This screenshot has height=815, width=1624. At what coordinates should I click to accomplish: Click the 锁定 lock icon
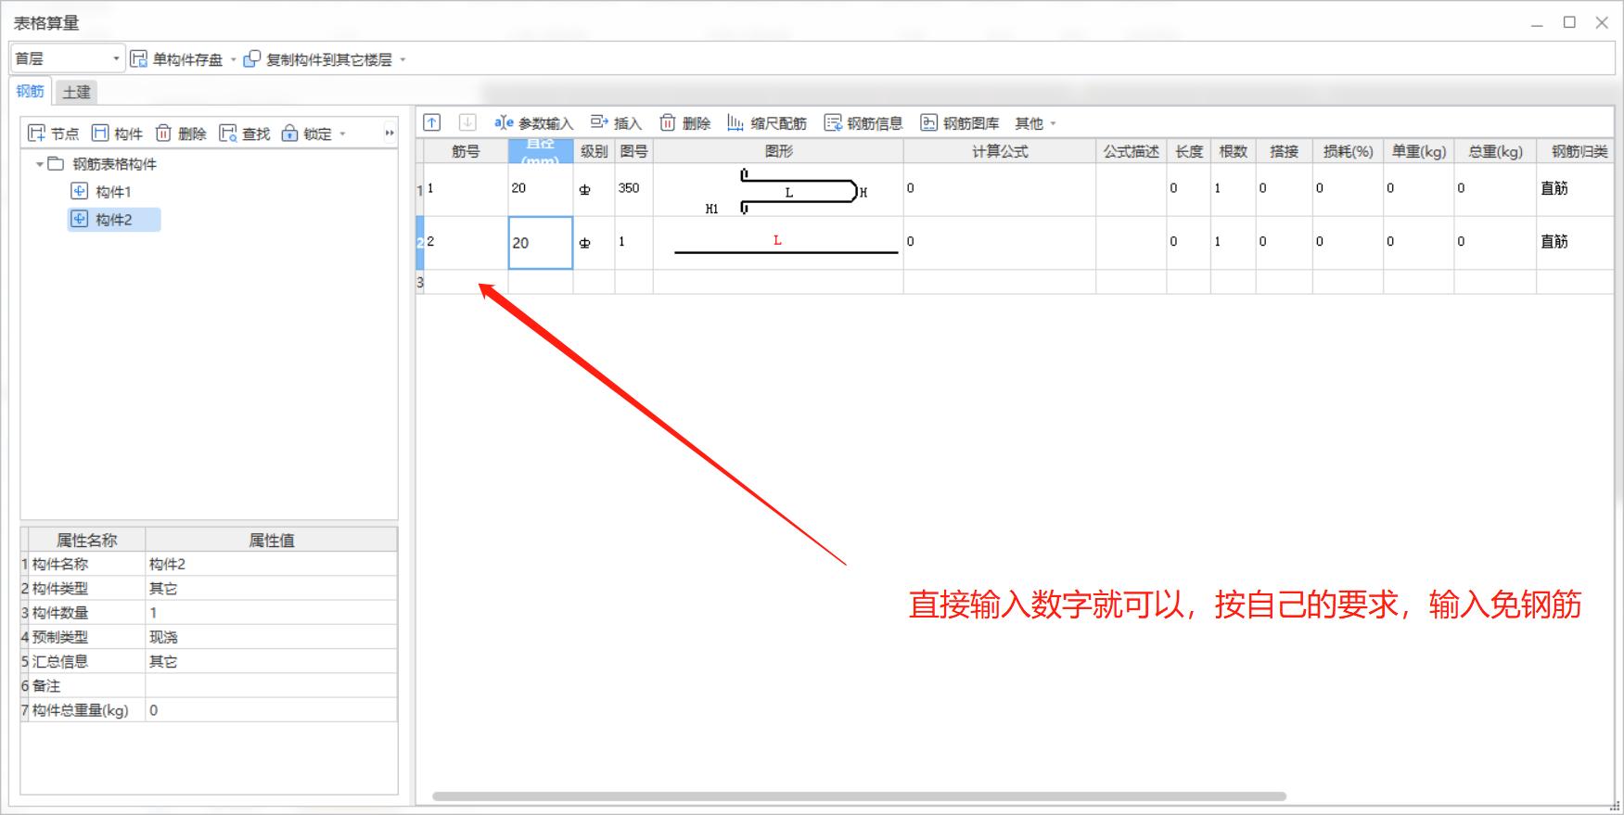290,134
